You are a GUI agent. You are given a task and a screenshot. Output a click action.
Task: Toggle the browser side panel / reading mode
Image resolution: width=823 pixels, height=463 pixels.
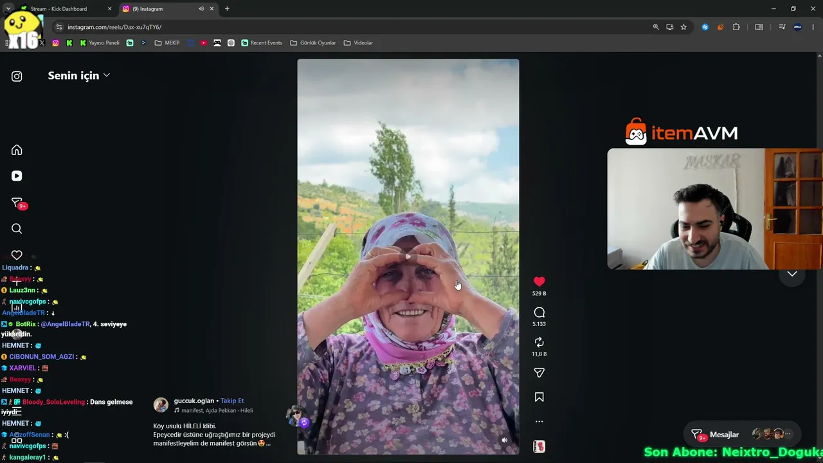[x=759, y=27]
